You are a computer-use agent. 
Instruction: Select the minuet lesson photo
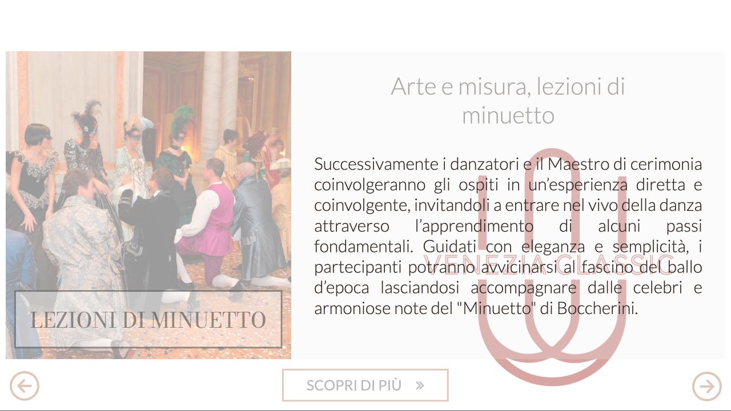coord(148,205)
